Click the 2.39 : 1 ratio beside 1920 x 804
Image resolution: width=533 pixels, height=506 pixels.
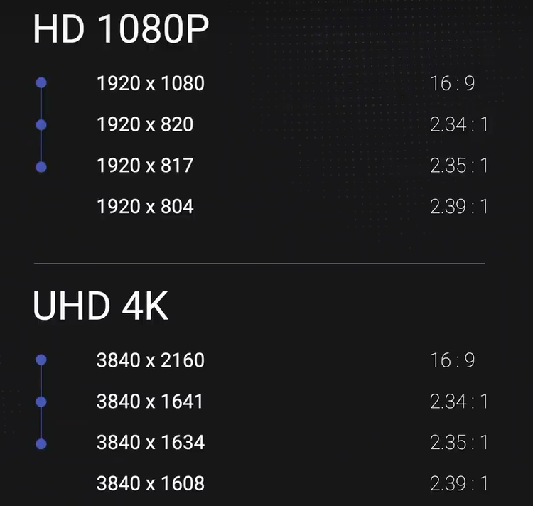click(x=459, y=206)
